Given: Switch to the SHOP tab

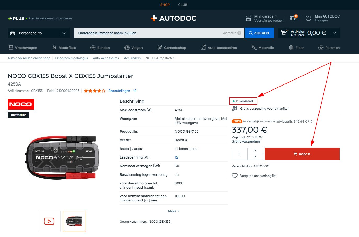Looking at the screenshot, I should click(x=165, y=5).
